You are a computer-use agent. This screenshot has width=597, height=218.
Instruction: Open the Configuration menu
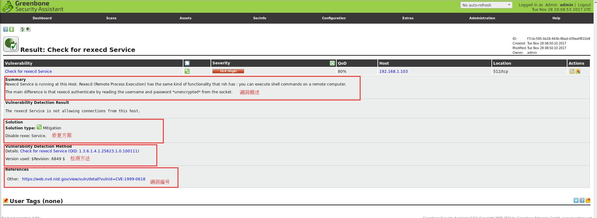[x=334, y=18]
